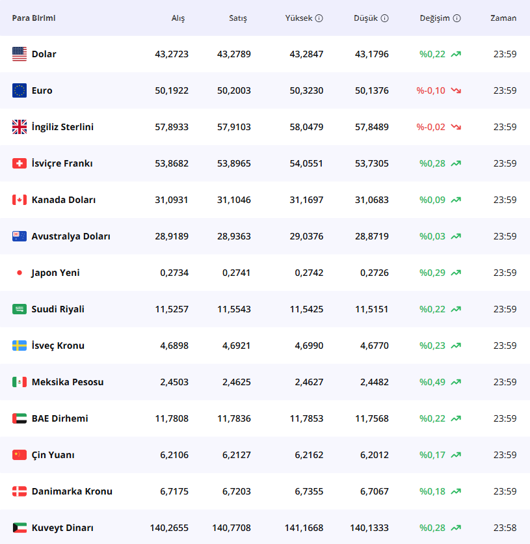
Task: Click the green up-trend arrow in Dolar row
Action: coord(456,54)
